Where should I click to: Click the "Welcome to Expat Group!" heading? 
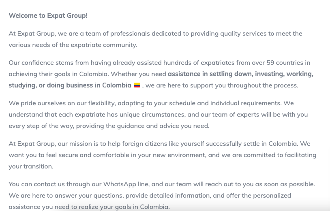[48, 15]
